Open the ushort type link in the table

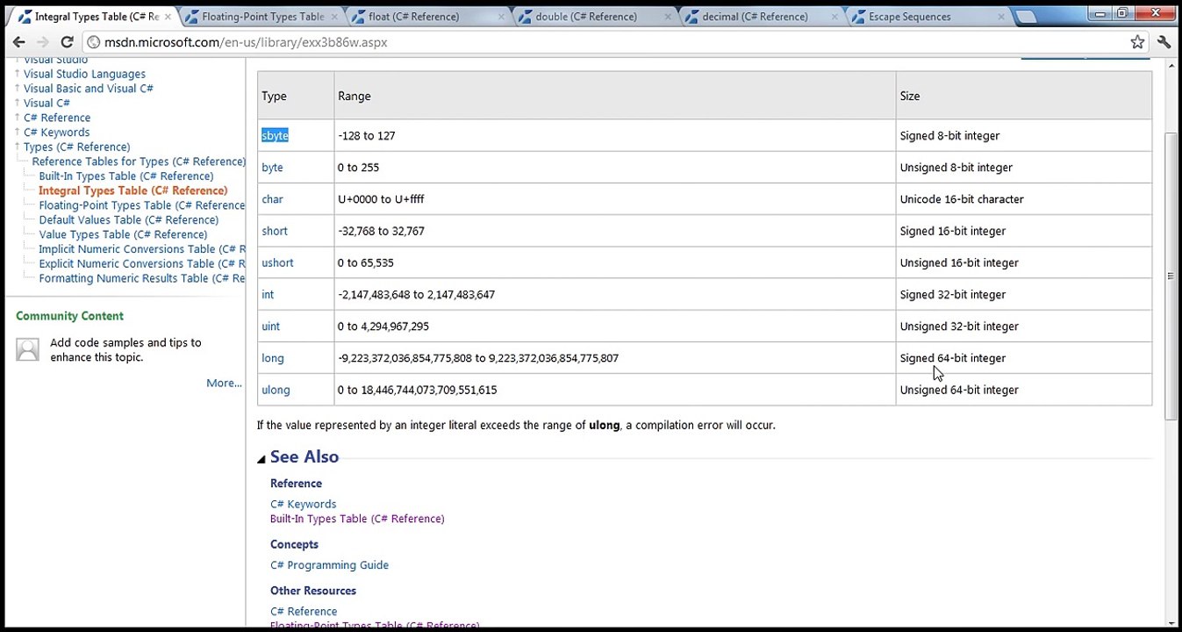point(277,262)
